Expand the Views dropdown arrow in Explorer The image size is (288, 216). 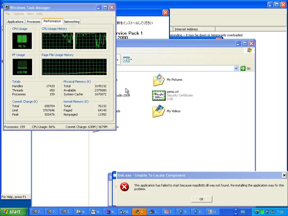(x=131, y=60)
